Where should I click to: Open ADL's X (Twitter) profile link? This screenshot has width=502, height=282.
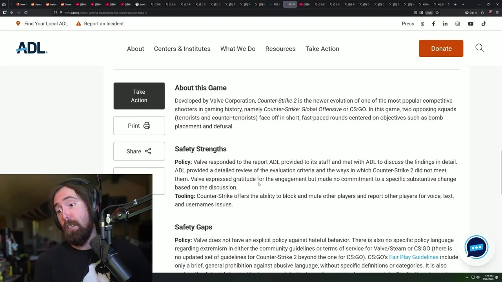[x=422, y=24]
